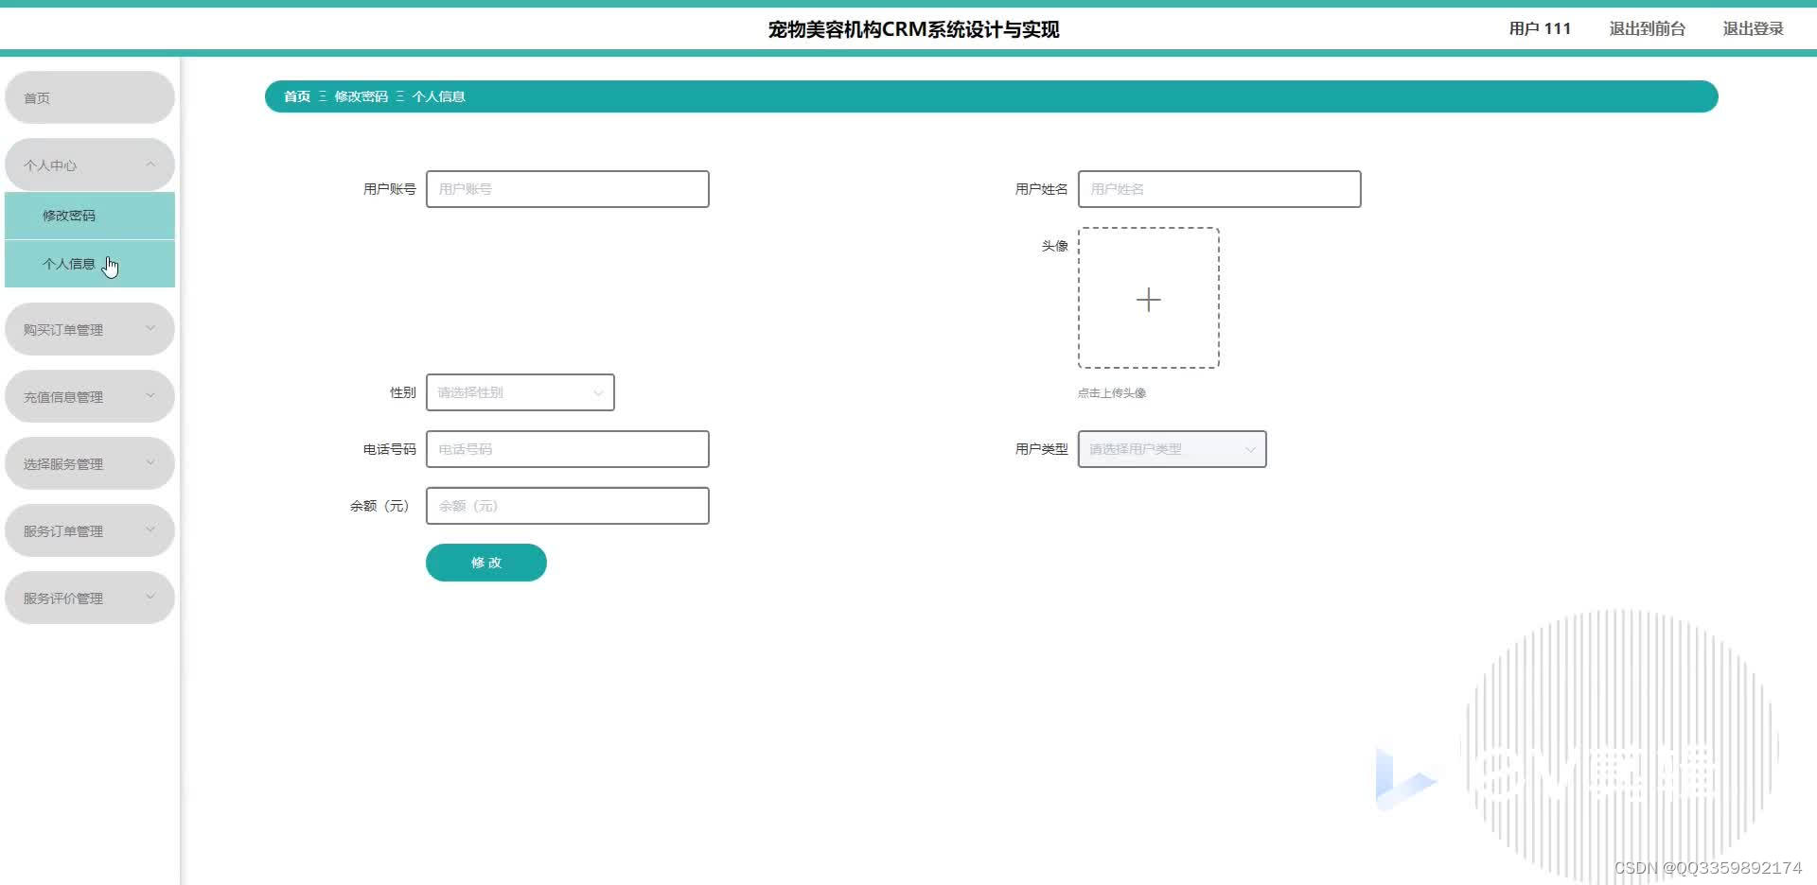Select 修改密码 in the sidebar
This screenshot has height=885, width=1817.
coord(90,216)
